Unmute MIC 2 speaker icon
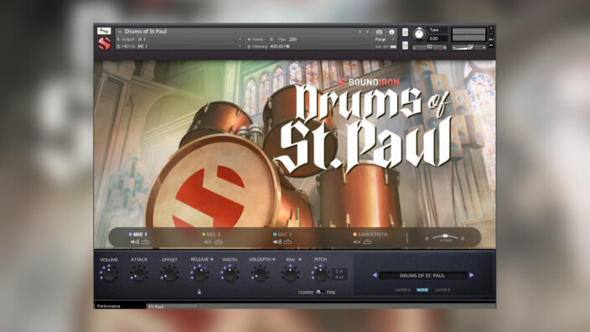 click(x=207, y=242)
